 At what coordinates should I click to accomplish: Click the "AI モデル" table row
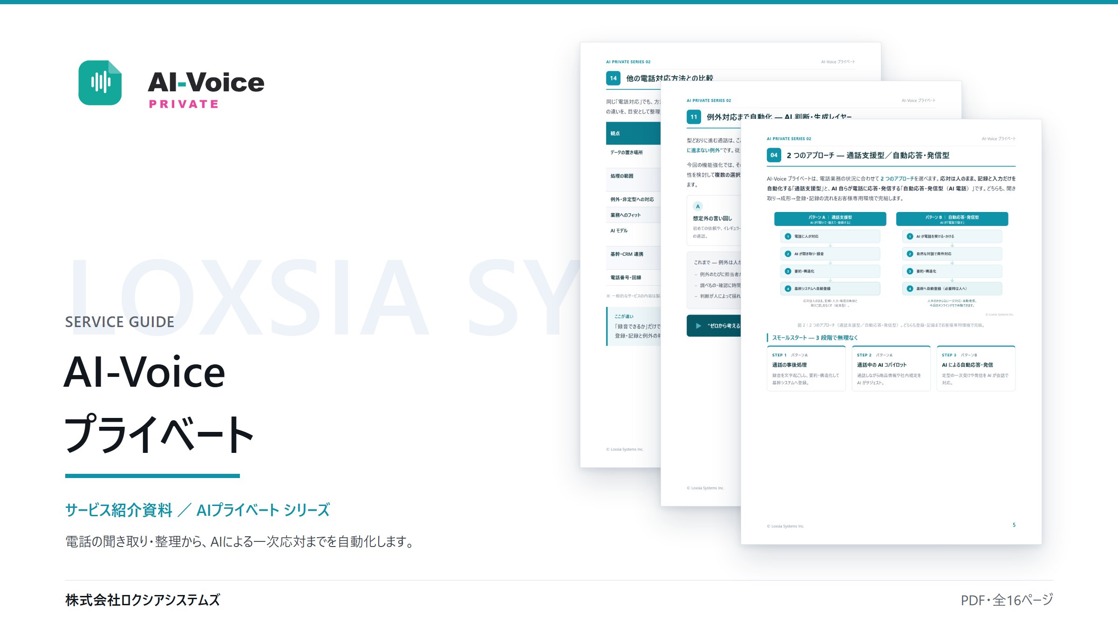pyautogui.click(x=633, y=234)
